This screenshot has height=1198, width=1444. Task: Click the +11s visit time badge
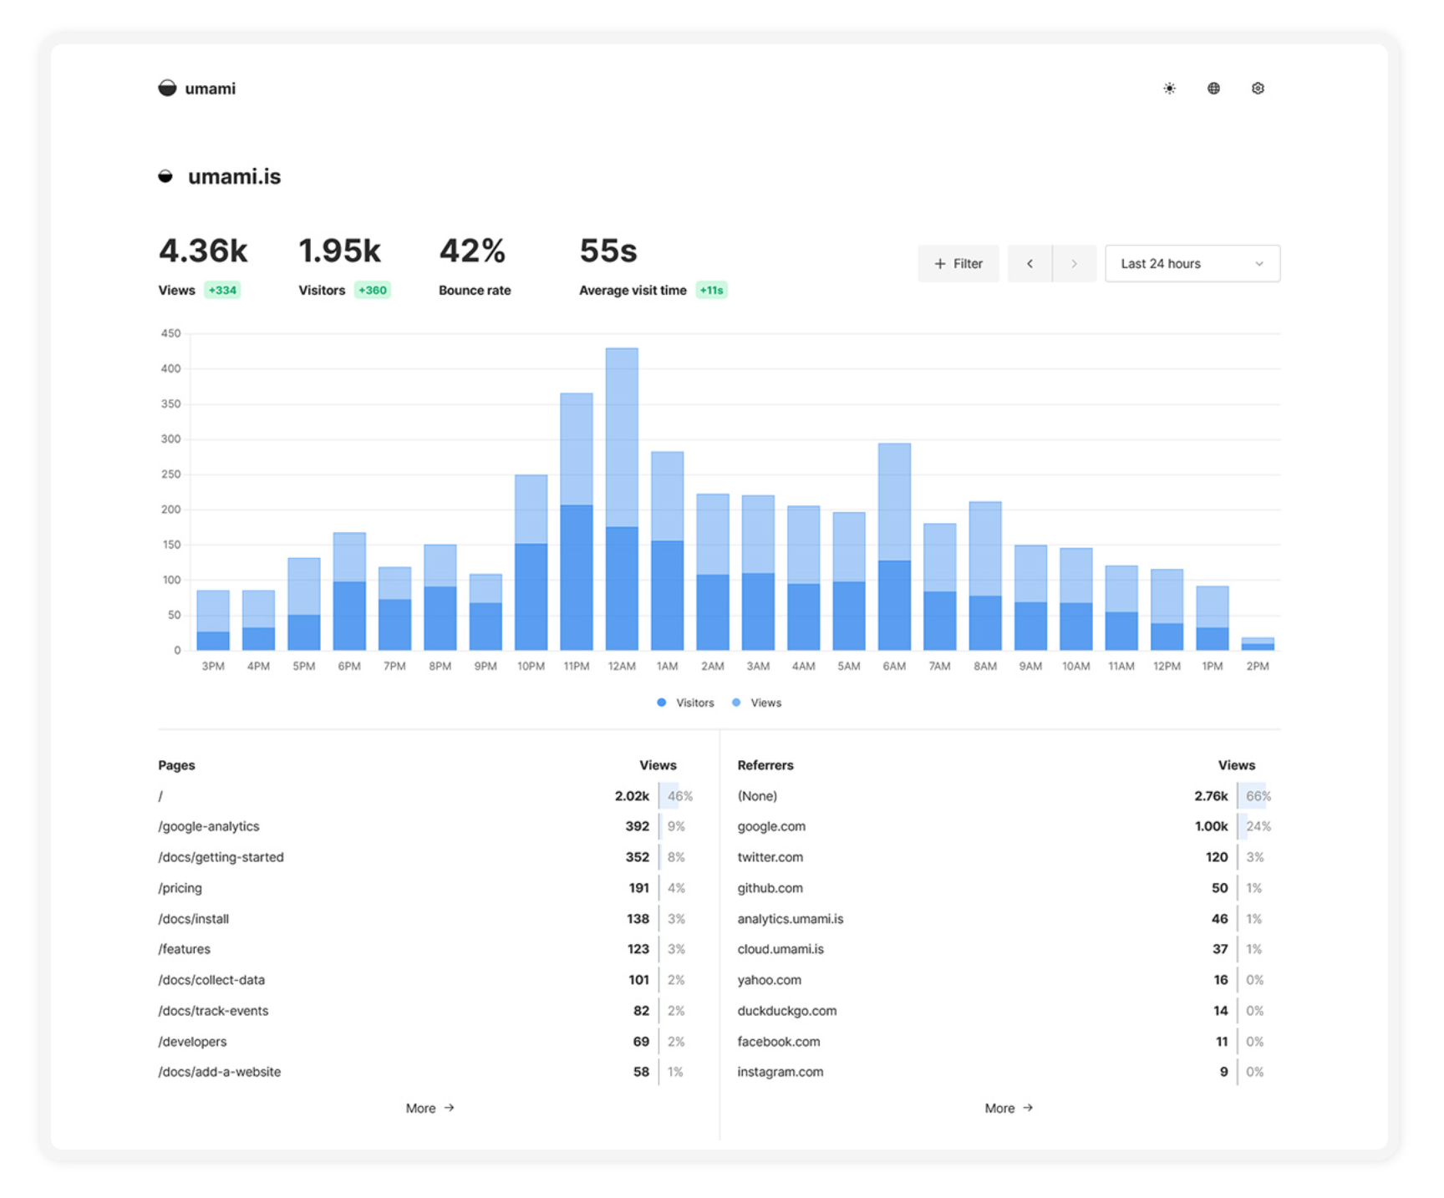pyautogui.click(x=711, y=290)
